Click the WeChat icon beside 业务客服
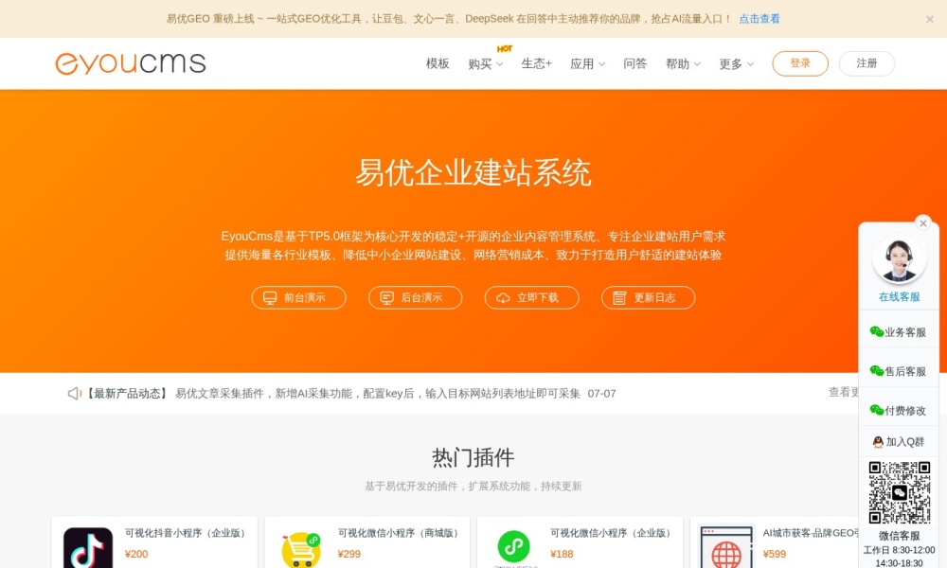The height and width of the screenshot is (568, 947). 876,331
